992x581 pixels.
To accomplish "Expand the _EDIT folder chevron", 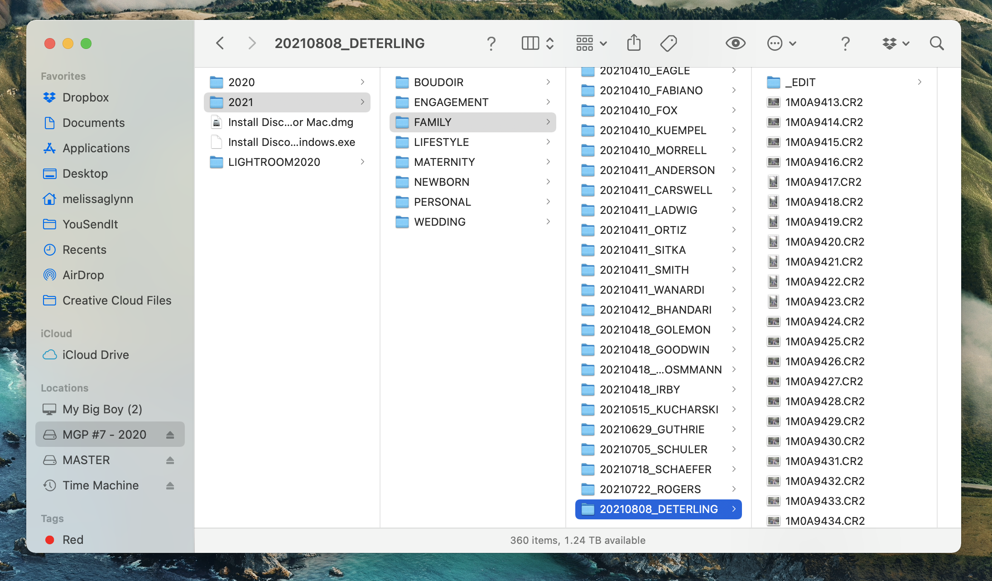I will coord(920,82).
